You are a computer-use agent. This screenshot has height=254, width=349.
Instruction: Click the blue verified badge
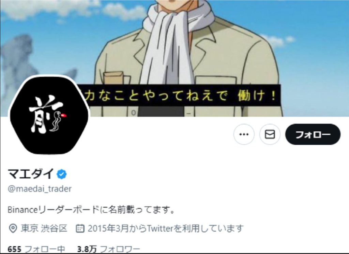pos(62,174)
